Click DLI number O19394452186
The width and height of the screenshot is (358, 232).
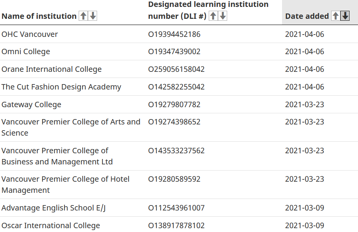[x=174, y=34]
